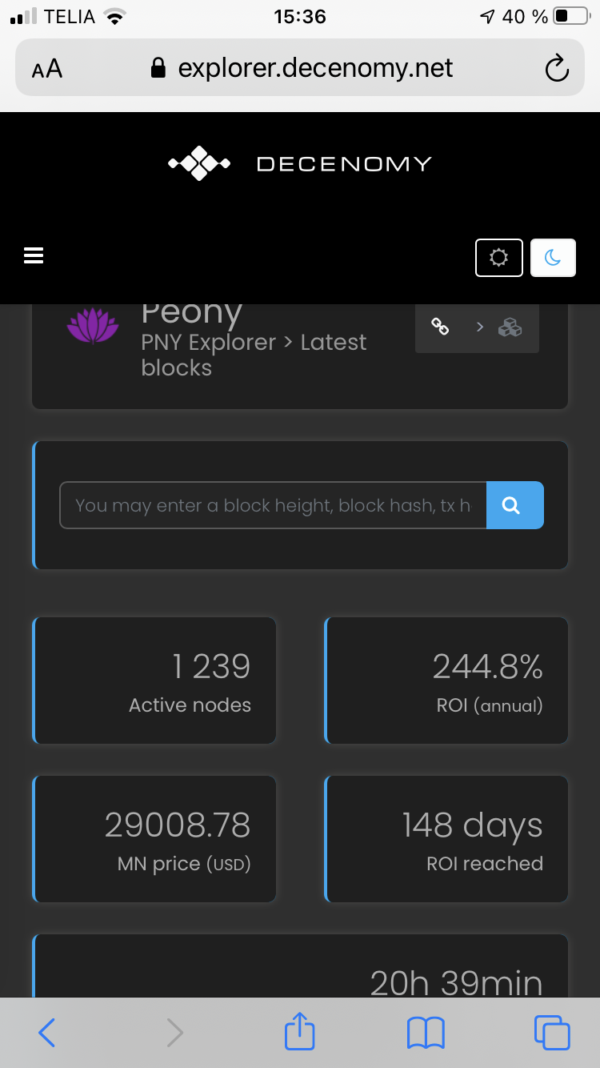Open Safari reader text size options
Screen dimensions: 600x1068
point(47,70)
